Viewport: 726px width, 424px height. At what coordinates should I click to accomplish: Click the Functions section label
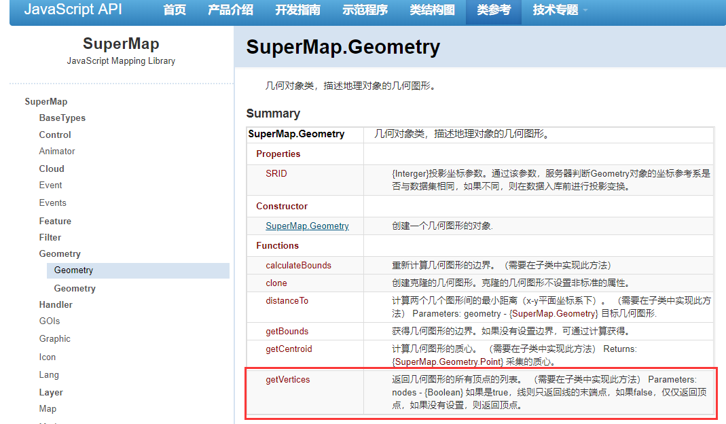(277, 245)
